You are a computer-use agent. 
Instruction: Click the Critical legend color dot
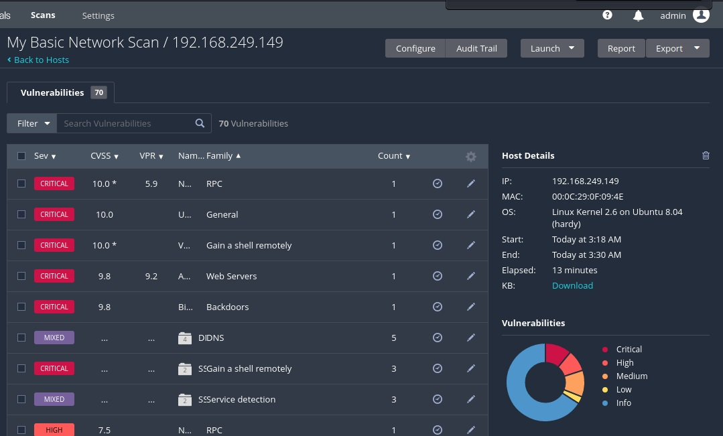coord(605,350)
